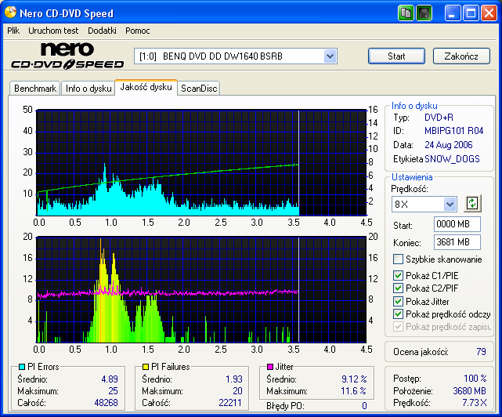Click jitter maximum value 11.6 %
The height and width of the screenshot is (417, 502).
tap(353, 391)
